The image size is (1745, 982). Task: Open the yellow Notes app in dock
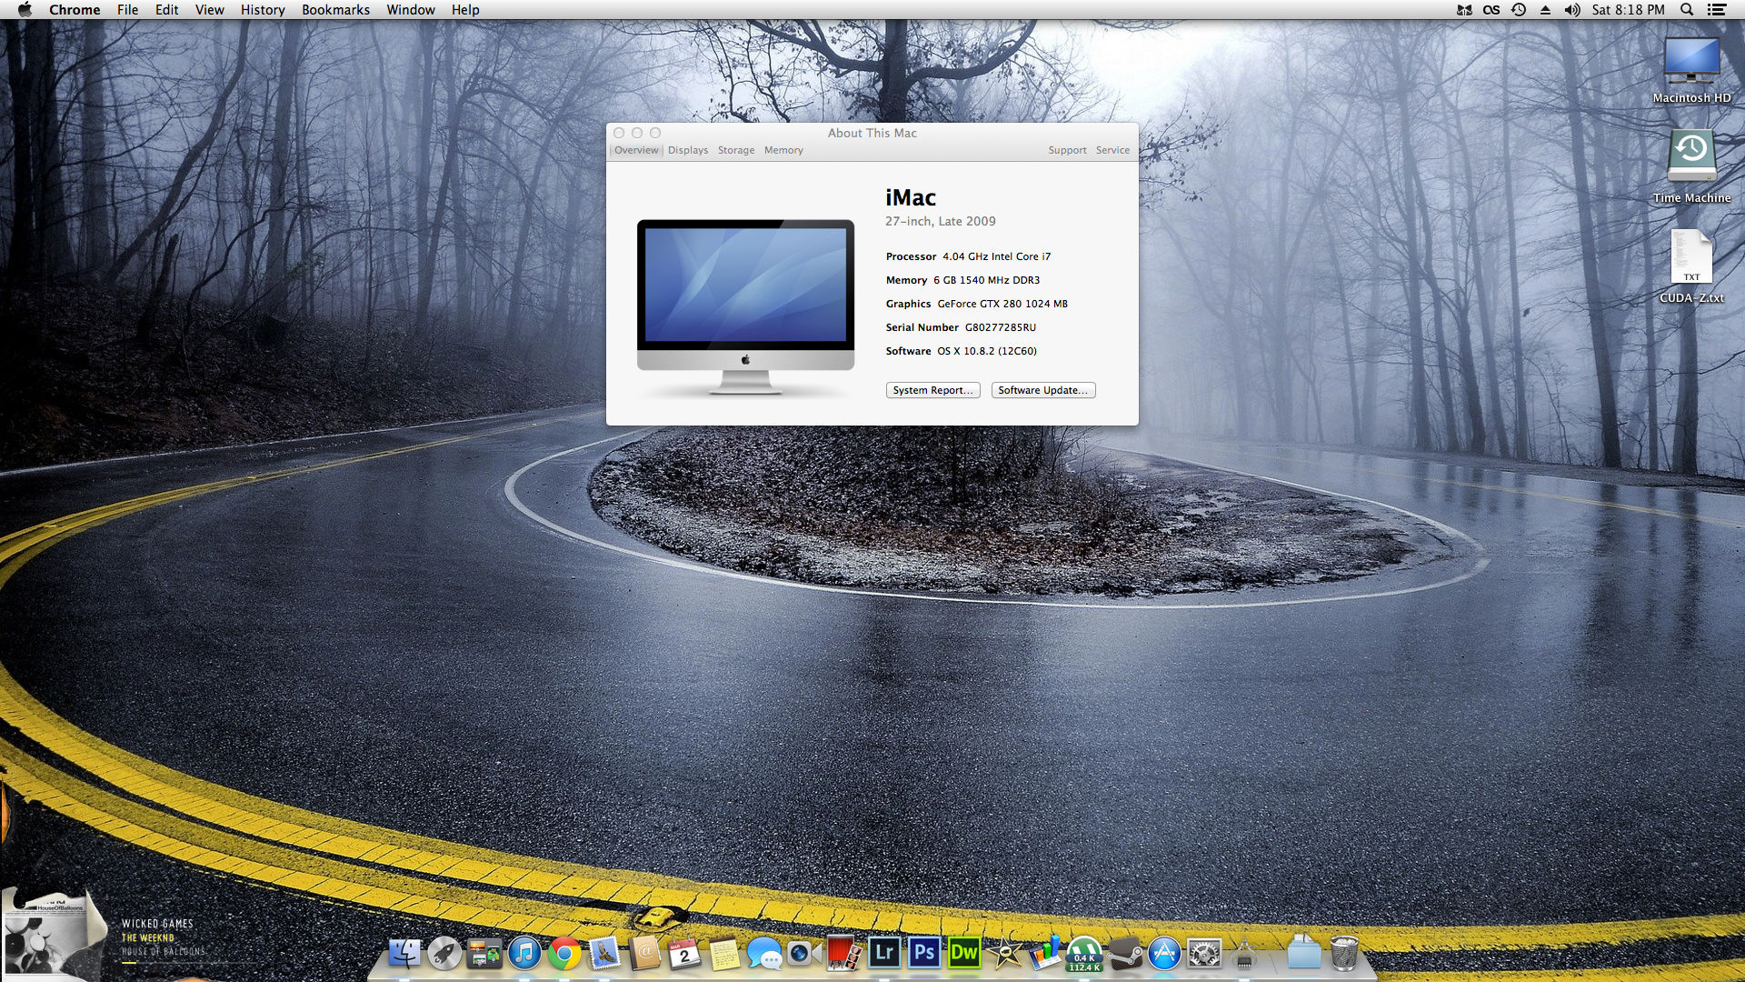point(724,953)
